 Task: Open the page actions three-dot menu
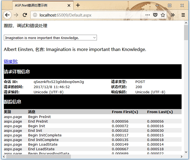148,15
